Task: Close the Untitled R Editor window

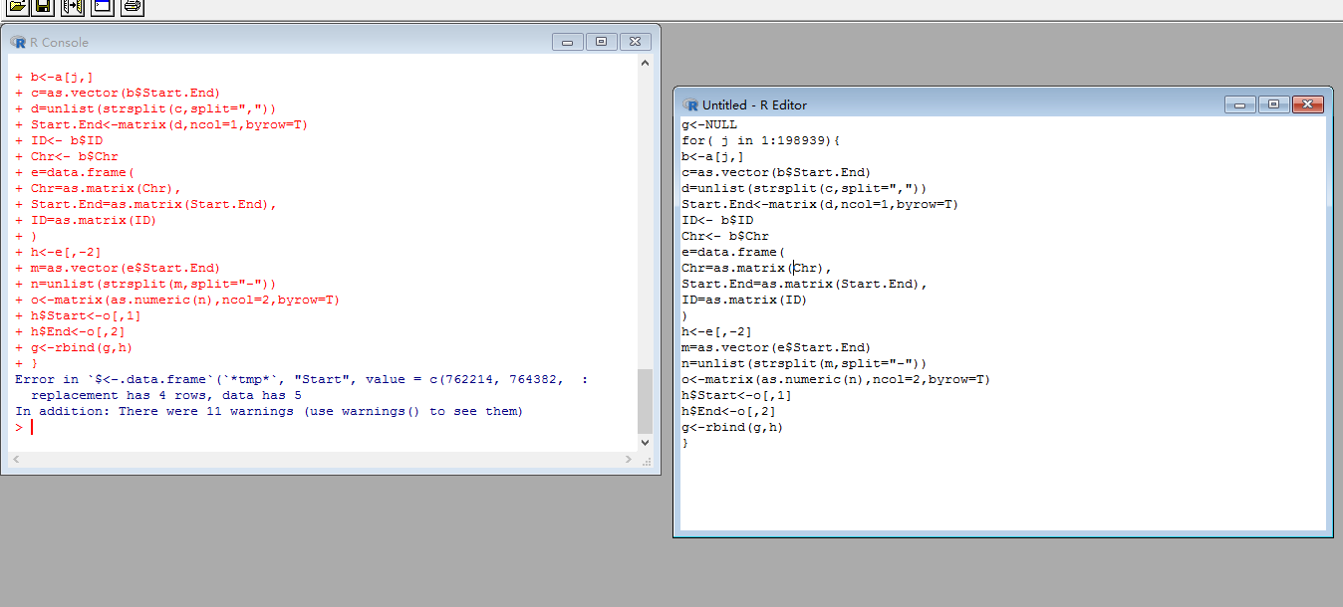Action: pyautogui.click(x=1307, y=104)
